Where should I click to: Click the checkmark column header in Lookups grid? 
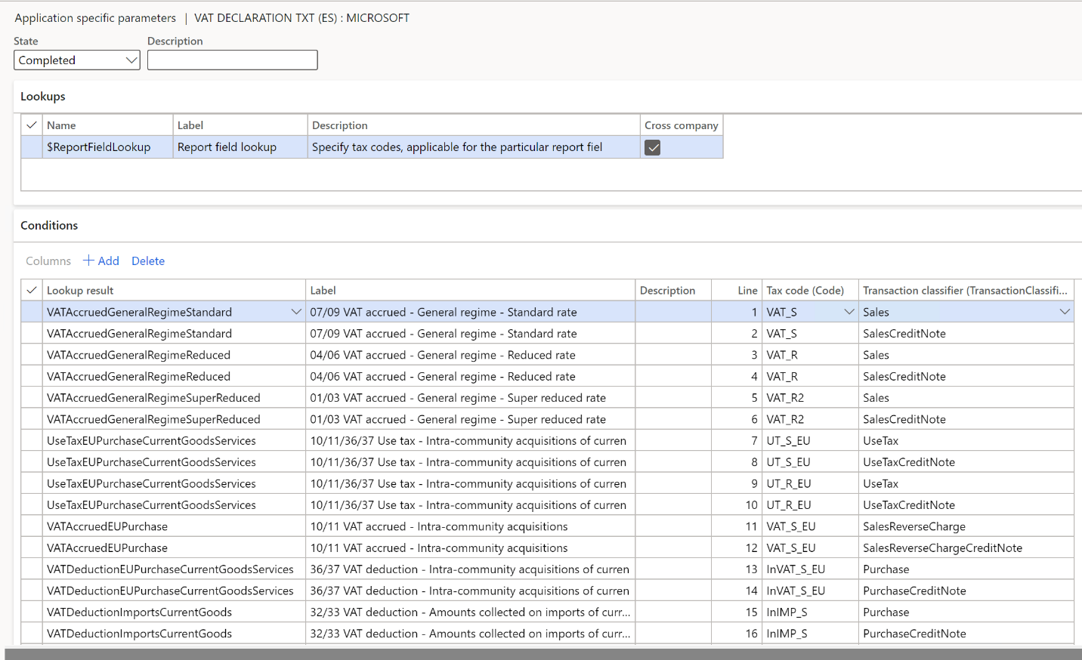click(x=31, y=125)
